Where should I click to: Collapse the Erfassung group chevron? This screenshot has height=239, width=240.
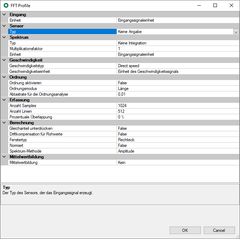click(4, 100)
